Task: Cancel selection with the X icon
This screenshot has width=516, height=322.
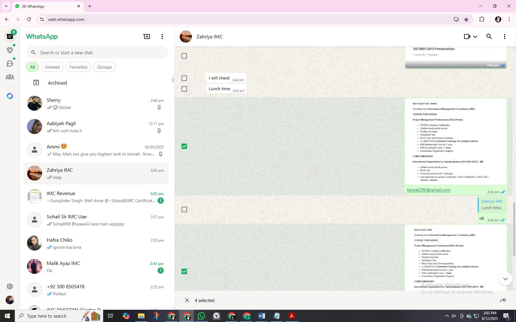Action: pyautogui.click(x=187, y=300)
